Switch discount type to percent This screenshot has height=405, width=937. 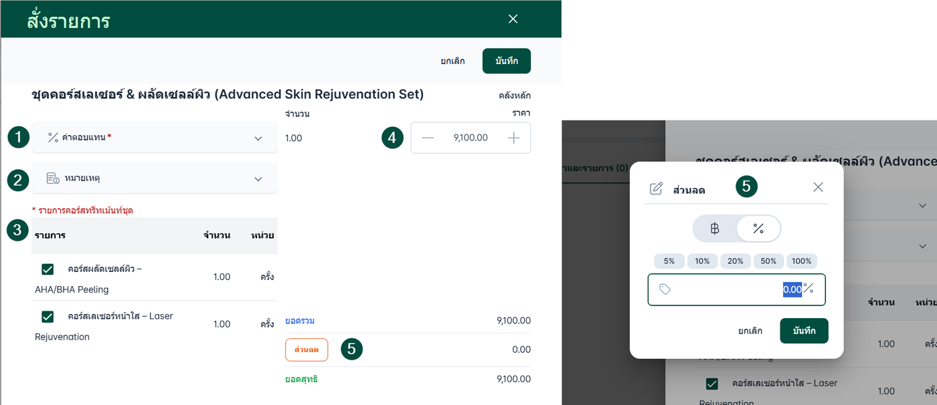click(758, 229)
